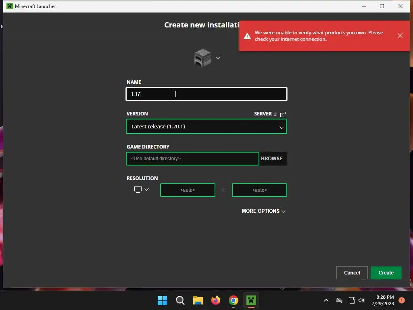Open the external link icon beside SERVER
This screenshot has width=413, height=310.
click(283, 114)
